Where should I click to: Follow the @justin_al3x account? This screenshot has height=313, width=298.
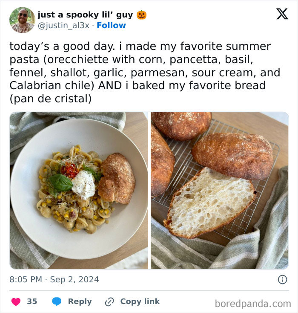pos(111,25)
